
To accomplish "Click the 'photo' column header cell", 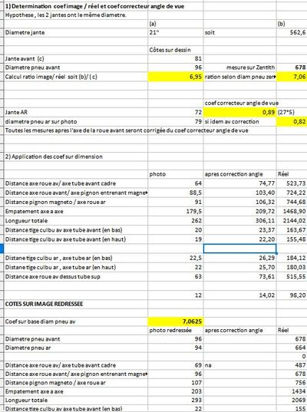I will [176, 174].
